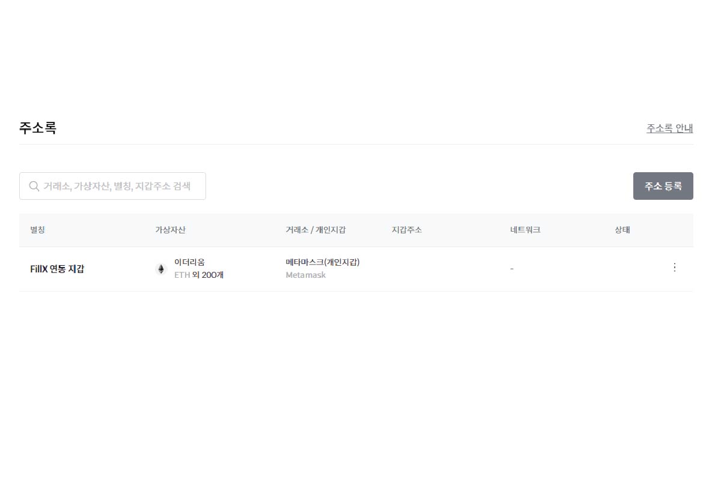This screenshot has width=721, height=480.
Task: Open the 주소록 안내 guide link
Action: [669, 128]
